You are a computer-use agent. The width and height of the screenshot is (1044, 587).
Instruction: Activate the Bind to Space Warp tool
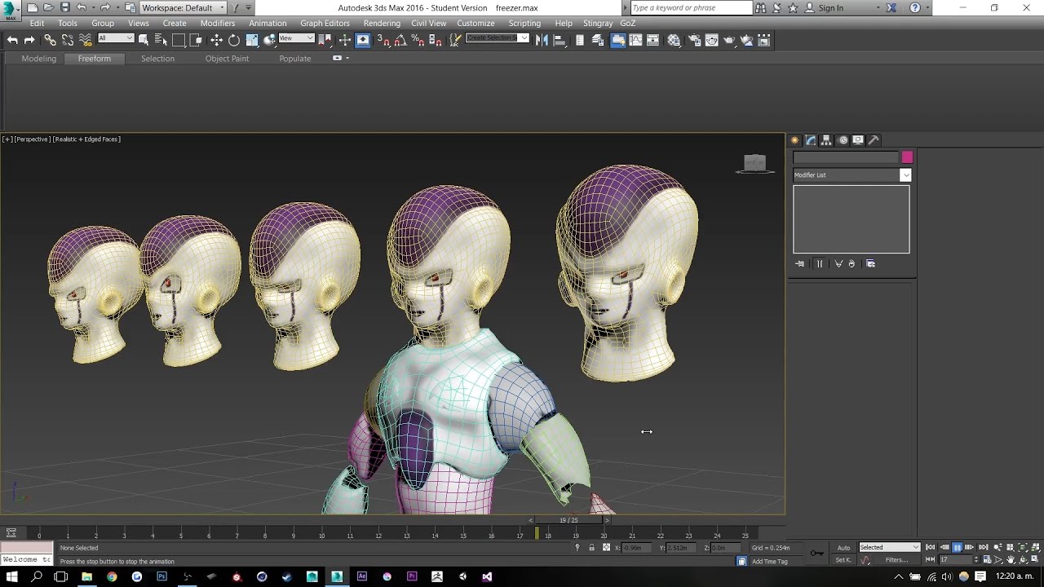coord(86,40)
